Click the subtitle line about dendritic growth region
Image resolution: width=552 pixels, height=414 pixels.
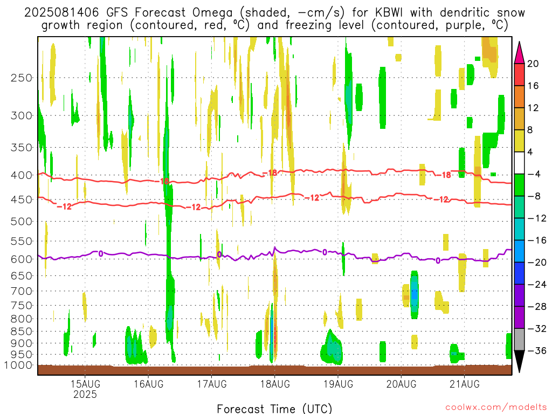click(x=274, y=25)
